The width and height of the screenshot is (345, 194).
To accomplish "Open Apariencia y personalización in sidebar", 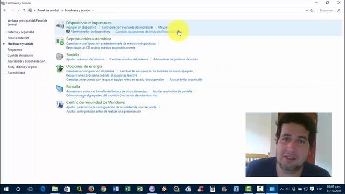I will pos(26,61).
